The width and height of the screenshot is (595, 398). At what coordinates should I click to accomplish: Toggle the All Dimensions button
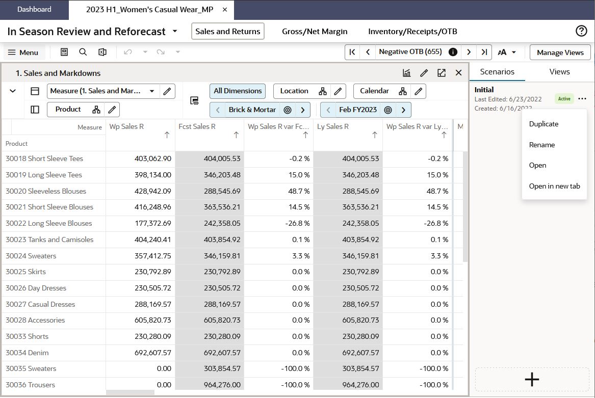(x=238, y=91)
